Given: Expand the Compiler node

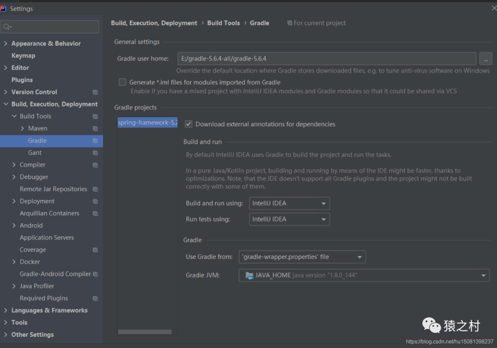Looking at the screenshot, I should tap(14, 165).
